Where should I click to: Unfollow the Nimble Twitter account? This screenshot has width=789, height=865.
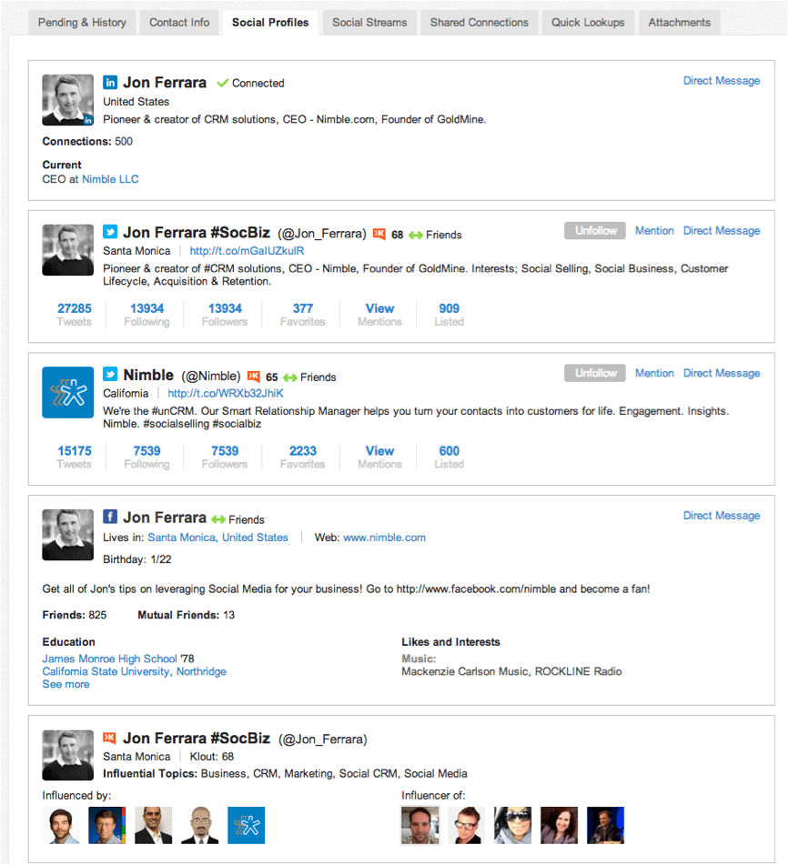594,373
